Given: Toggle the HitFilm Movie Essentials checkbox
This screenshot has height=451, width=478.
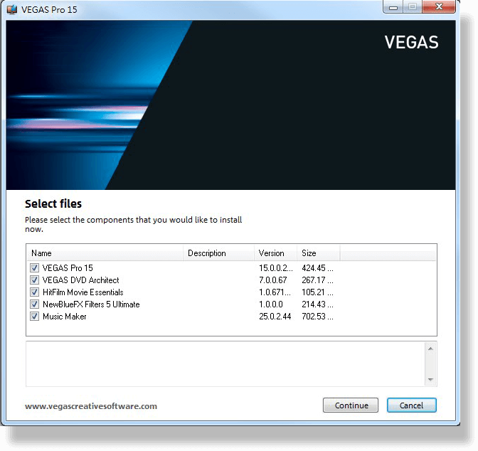Looking at the screenshot, I should (x=34, y=292).
